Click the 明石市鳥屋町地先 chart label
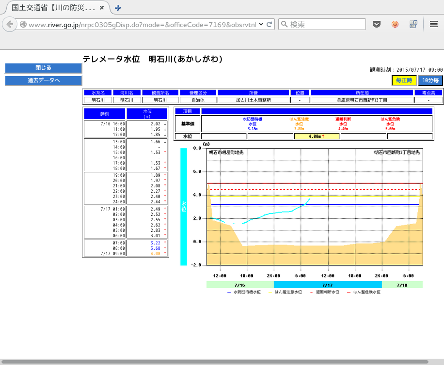444x365 pixels. point(226,152)
